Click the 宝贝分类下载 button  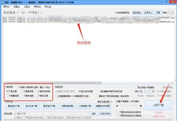32,106
